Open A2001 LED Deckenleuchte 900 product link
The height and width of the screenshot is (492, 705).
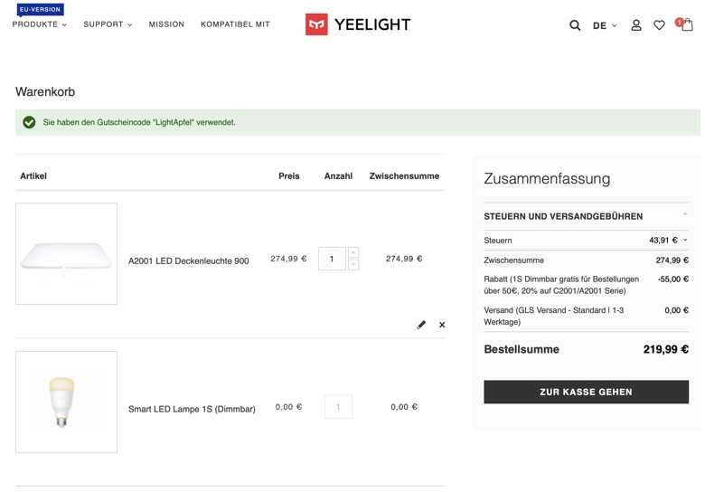point(188,260)
